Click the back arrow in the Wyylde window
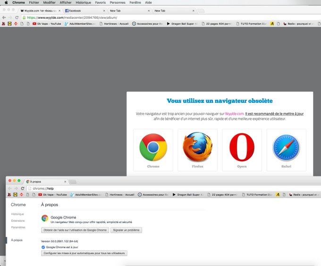Screen dimensions: 321x266 click(x=4, y=17)
